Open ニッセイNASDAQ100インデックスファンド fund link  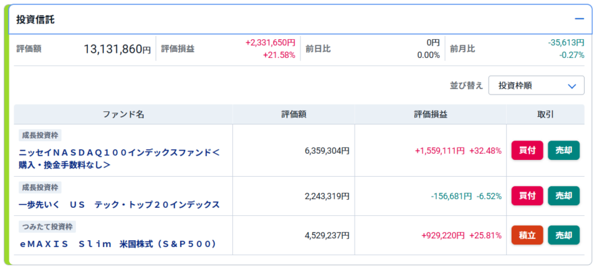coord(119,158)
